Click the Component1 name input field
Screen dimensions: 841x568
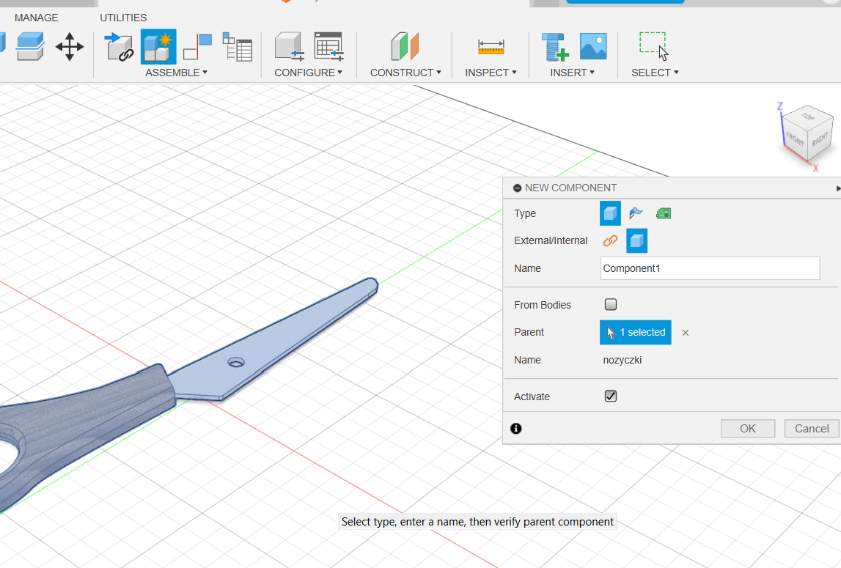pyautogui.click(x=709, y=268)
